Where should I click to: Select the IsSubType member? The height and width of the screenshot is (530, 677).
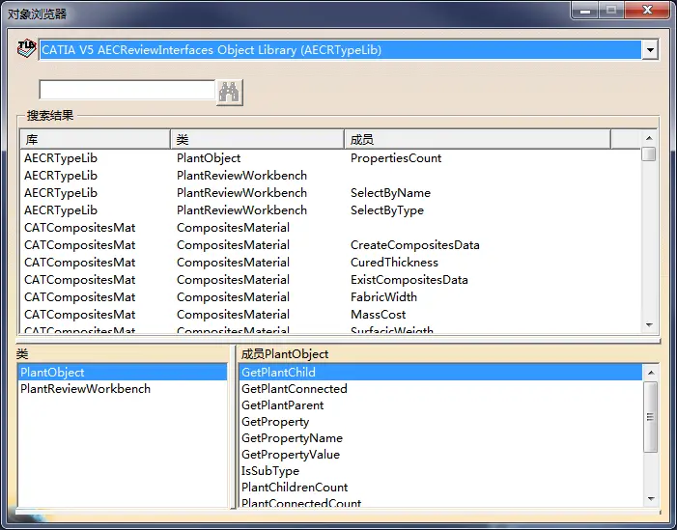(440, 470)
